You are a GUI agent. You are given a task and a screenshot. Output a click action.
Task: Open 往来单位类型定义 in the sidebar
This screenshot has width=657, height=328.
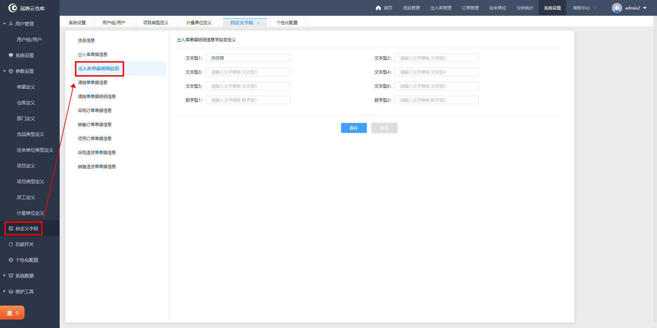click(x=35, y=150)
